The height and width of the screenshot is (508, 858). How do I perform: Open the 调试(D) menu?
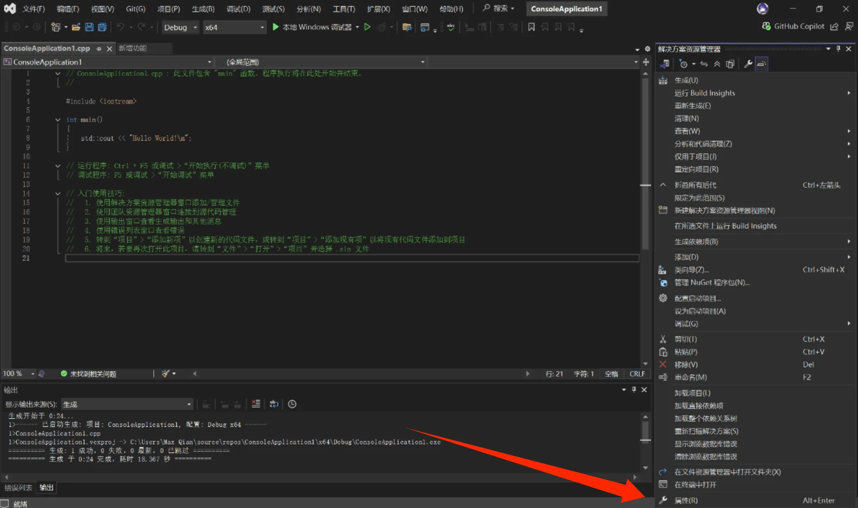coord(238,9)
